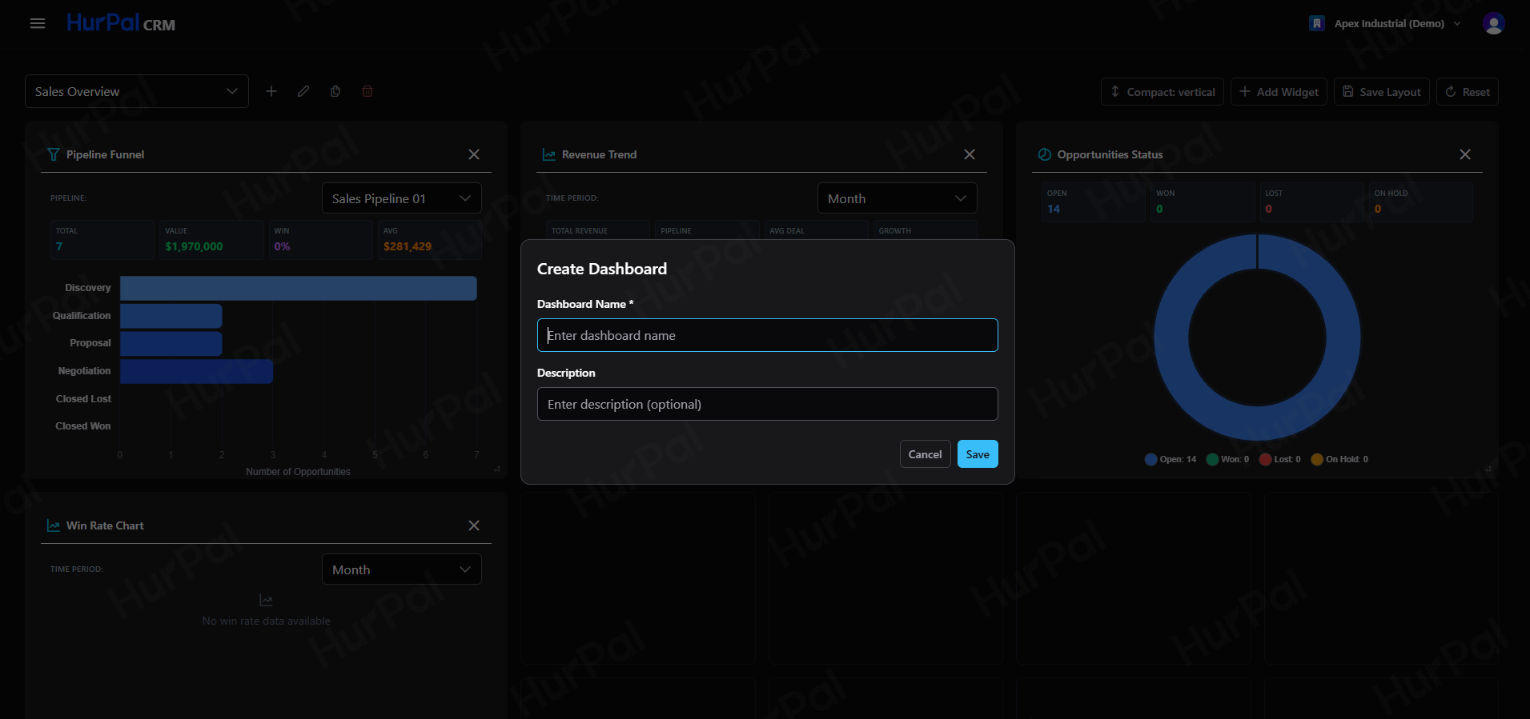Save the new dashboard
1530x719 pixels.
pyautogui.click(x=978, y=454)
